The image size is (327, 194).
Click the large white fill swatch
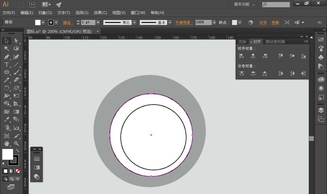(8, 154)
